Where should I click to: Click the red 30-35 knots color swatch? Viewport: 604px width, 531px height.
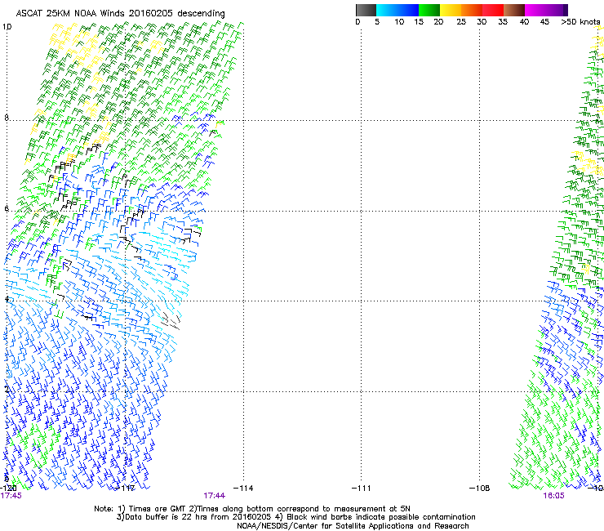coord(493,10)
